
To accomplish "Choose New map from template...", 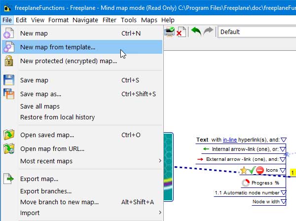I will tap(82, 47).
